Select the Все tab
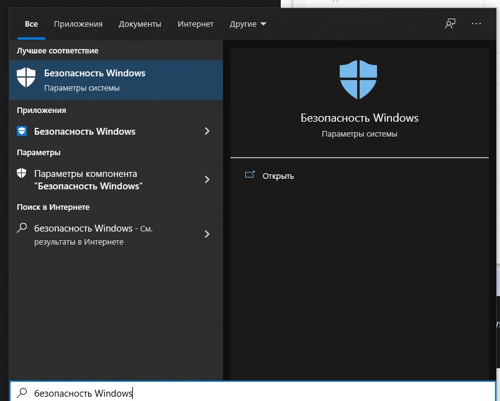This screenshot has width=500, height=401. tap(31, 24)
